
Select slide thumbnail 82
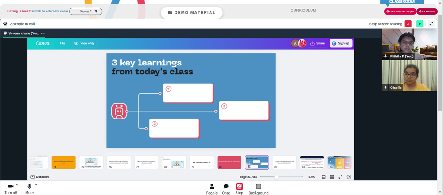coord(284,163)
